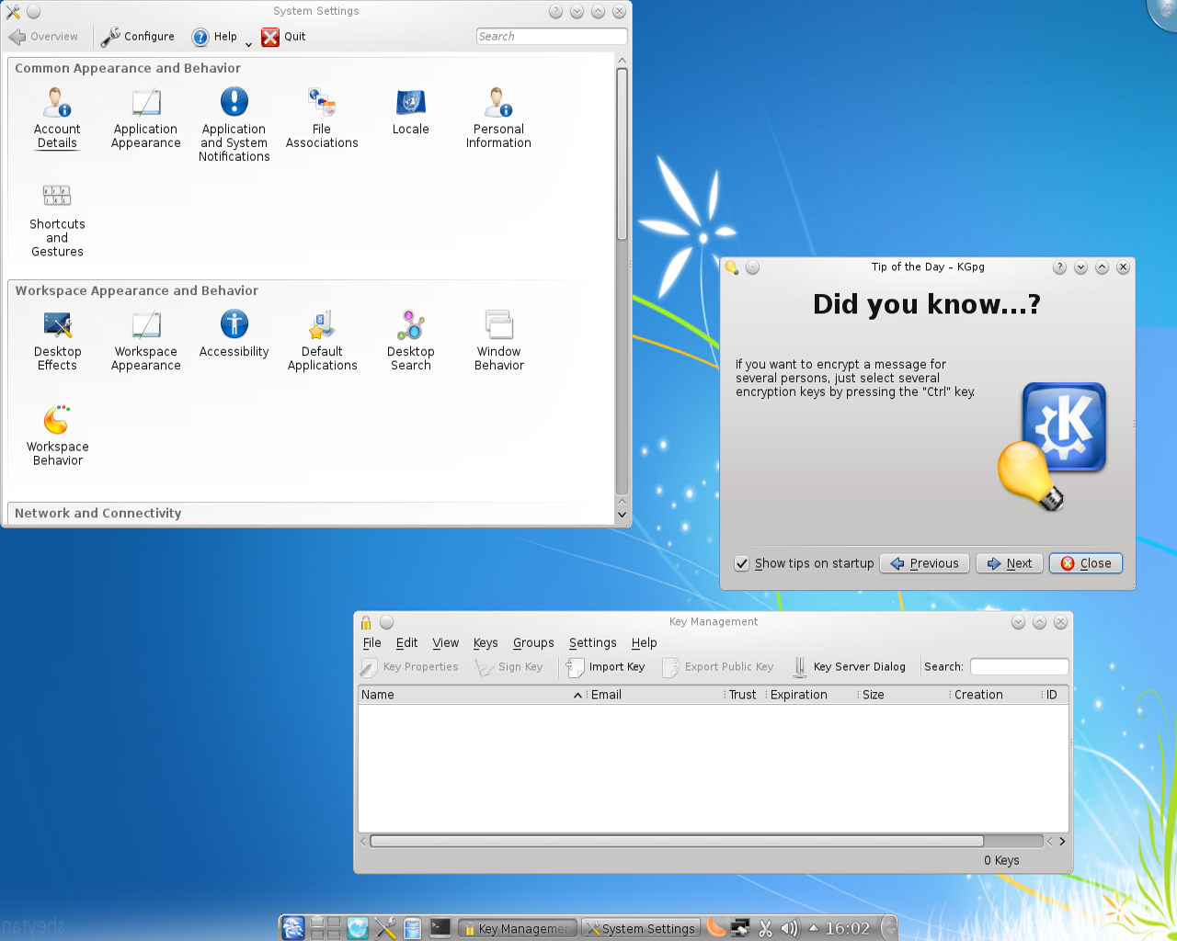Open the File menu in Key Management
1177x941 pixels.
(x=371, y=643)
